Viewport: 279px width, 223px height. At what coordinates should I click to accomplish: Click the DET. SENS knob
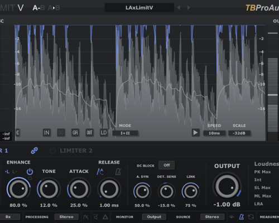tap(166, 191)
